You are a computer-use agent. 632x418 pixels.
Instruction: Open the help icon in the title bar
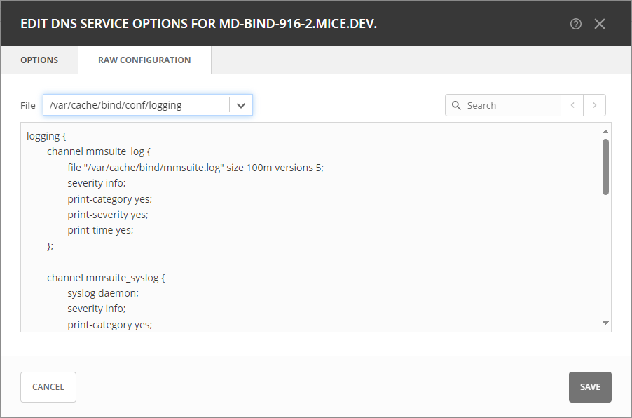point(575,23)
